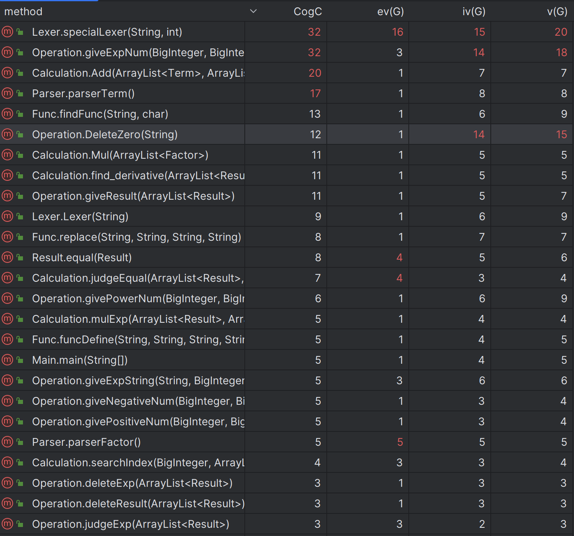This screenshot has width=574, height=536.
Task: Click green lock icon for Main.main row
Action: click(x=20, y=360)
